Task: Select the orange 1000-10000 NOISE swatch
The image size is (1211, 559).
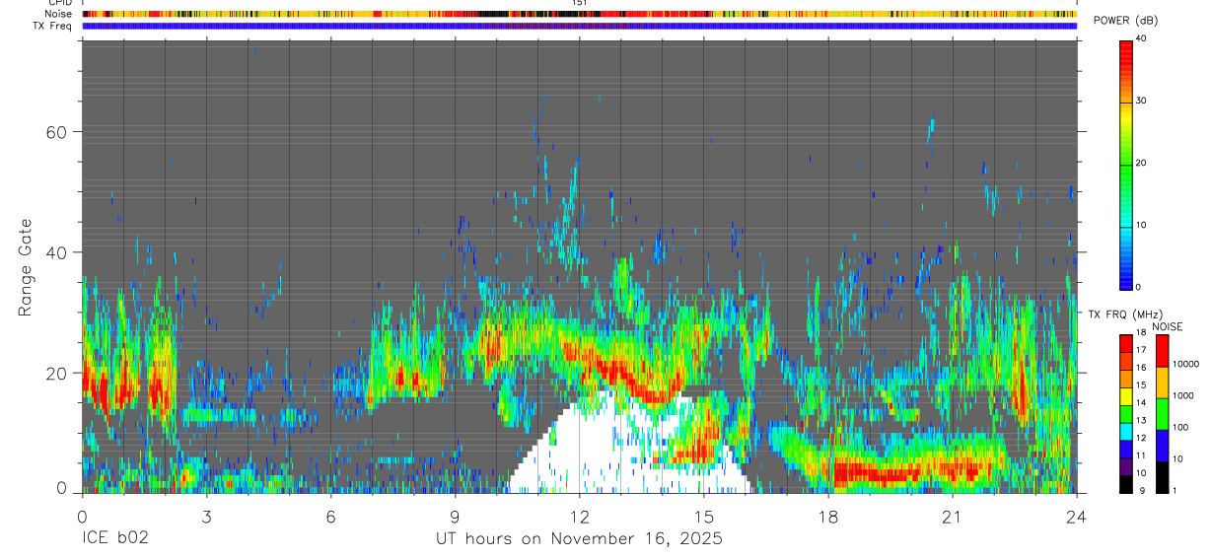Action: (x=1161, y=382)
